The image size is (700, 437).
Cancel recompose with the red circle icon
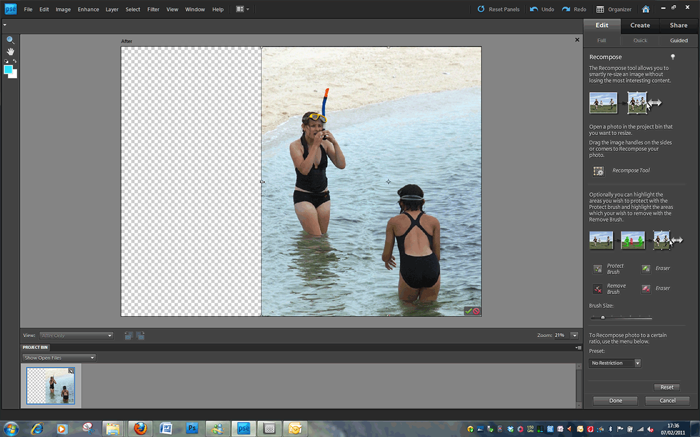(x=477, y=311)
